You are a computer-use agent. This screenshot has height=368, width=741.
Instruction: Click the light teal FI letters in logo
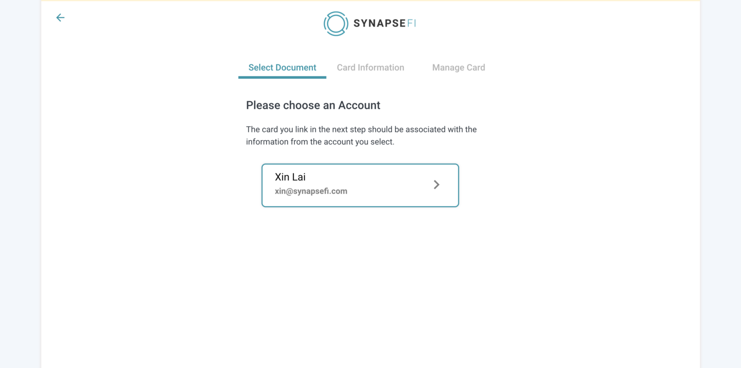click(411, 23)
